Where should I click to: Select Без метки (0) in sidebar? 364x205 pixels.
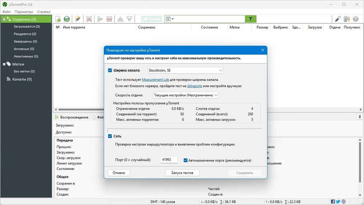pyautogui.click(x=24, y=72)
